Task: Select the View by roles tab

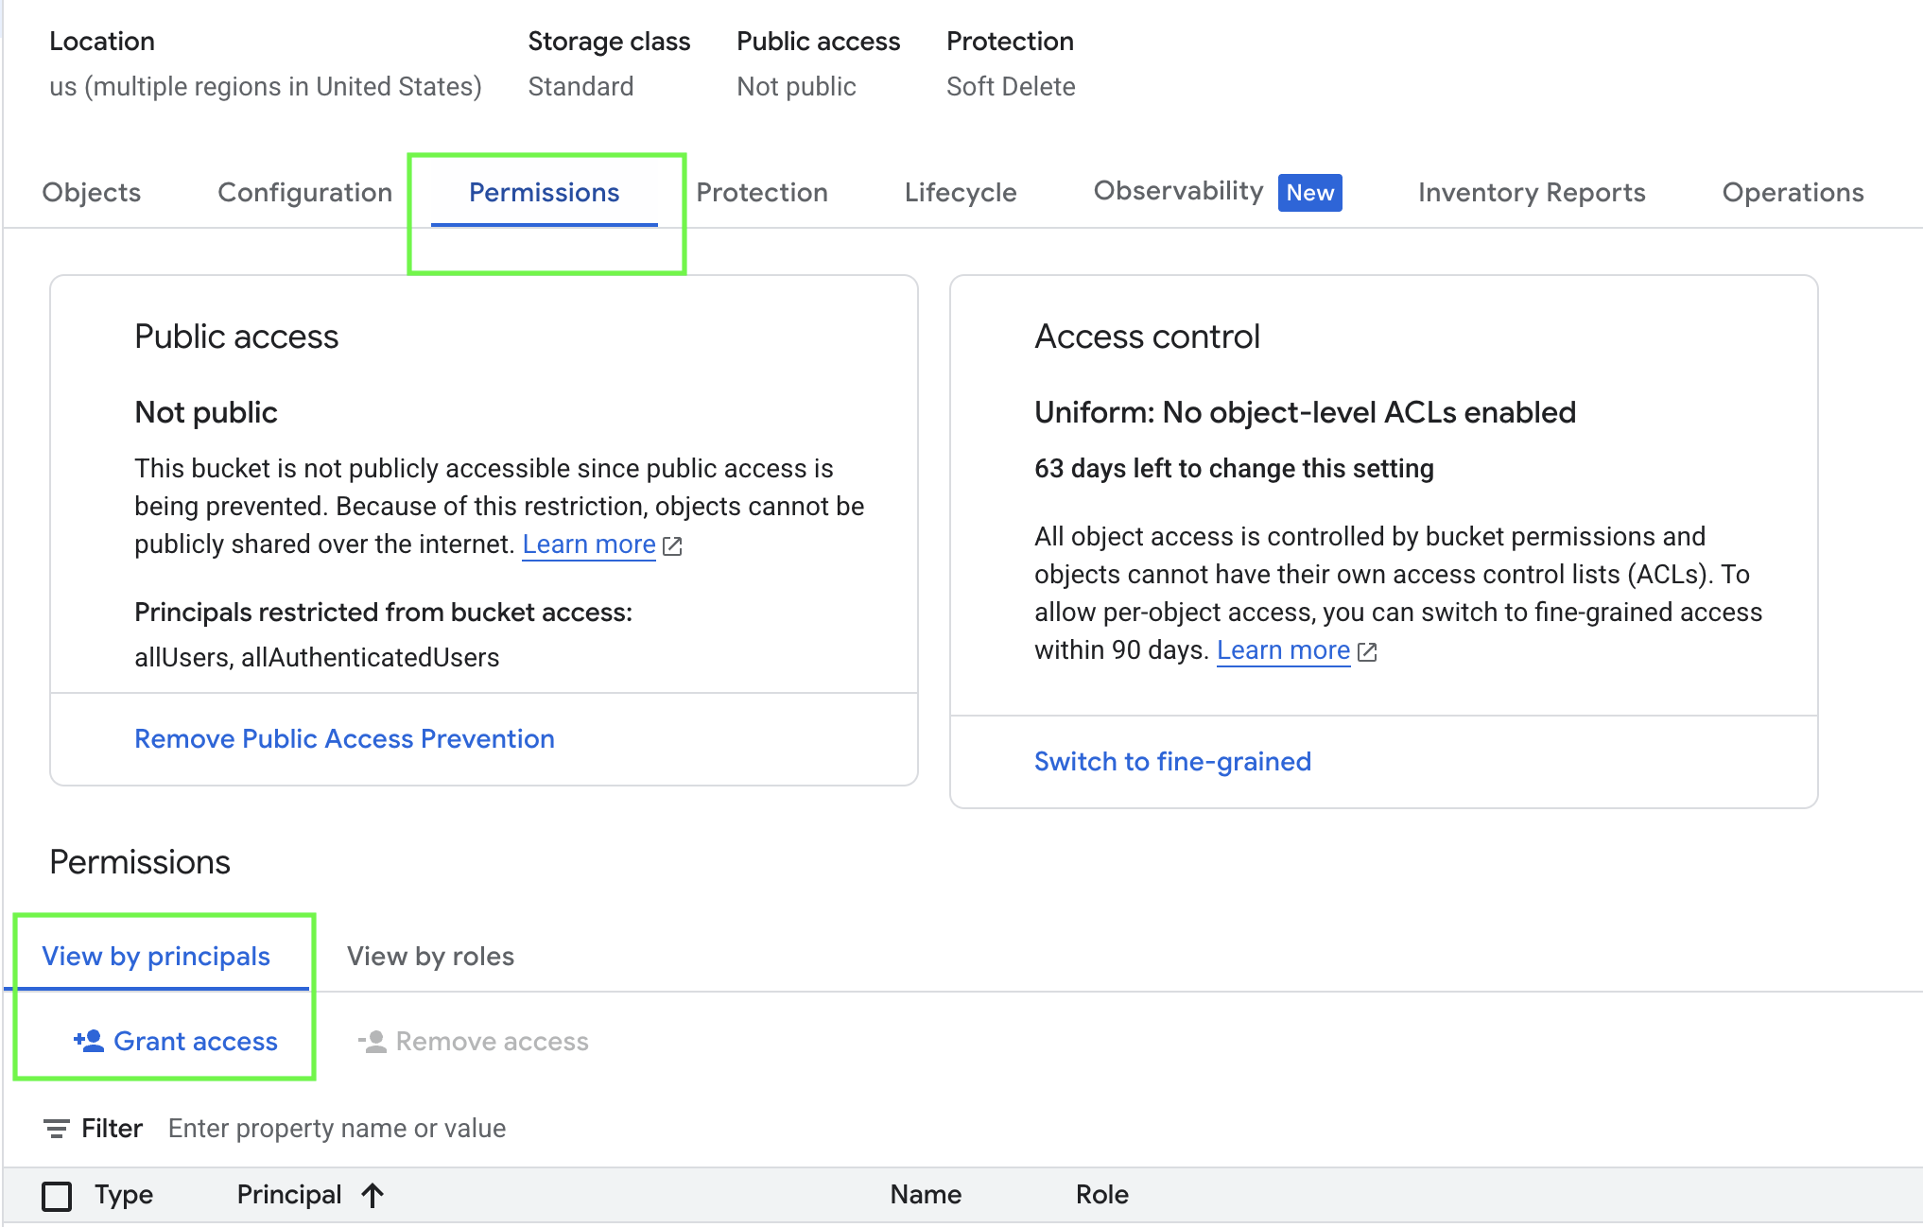Action: tap(430, 957)
